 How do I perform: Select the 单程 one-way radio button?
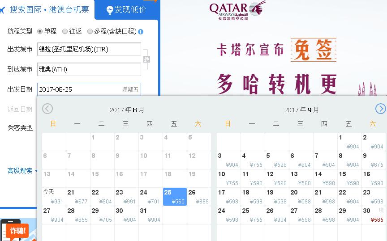click(40, 31)
